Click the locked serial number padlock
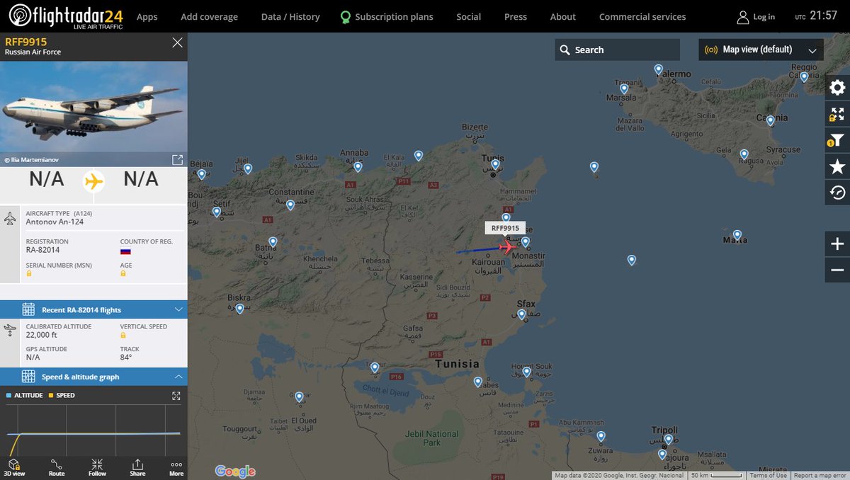The width and height of the screenshot is (850, 480). click(x=29, y=273)
